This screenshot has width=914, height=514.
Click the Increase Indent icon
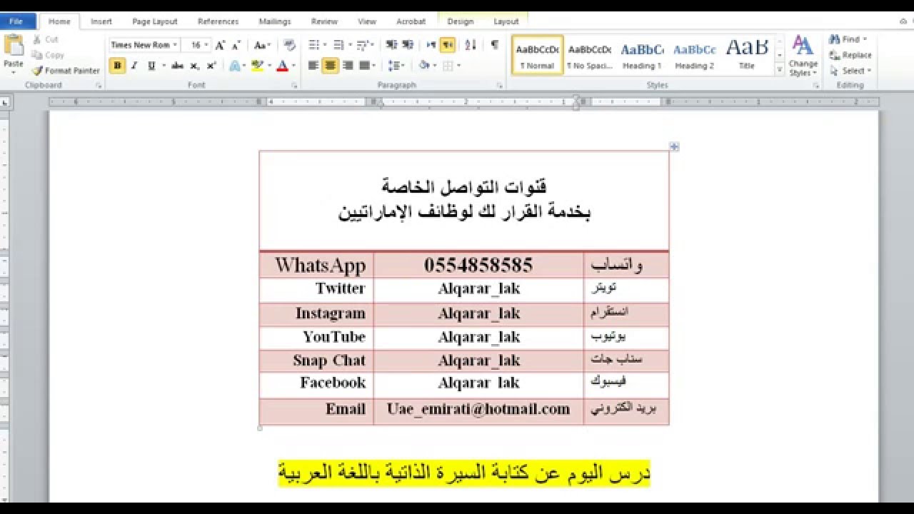coord(408,45)
